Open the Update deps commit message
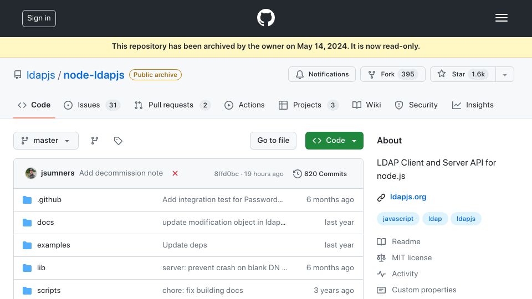The image size is (532, 299). point(185,245)
